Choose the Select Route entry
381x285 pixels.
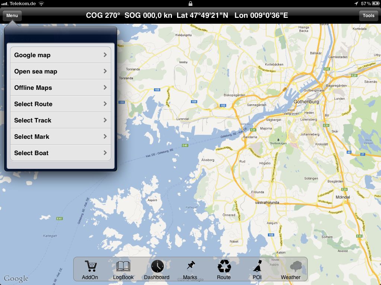pos(61,104)
